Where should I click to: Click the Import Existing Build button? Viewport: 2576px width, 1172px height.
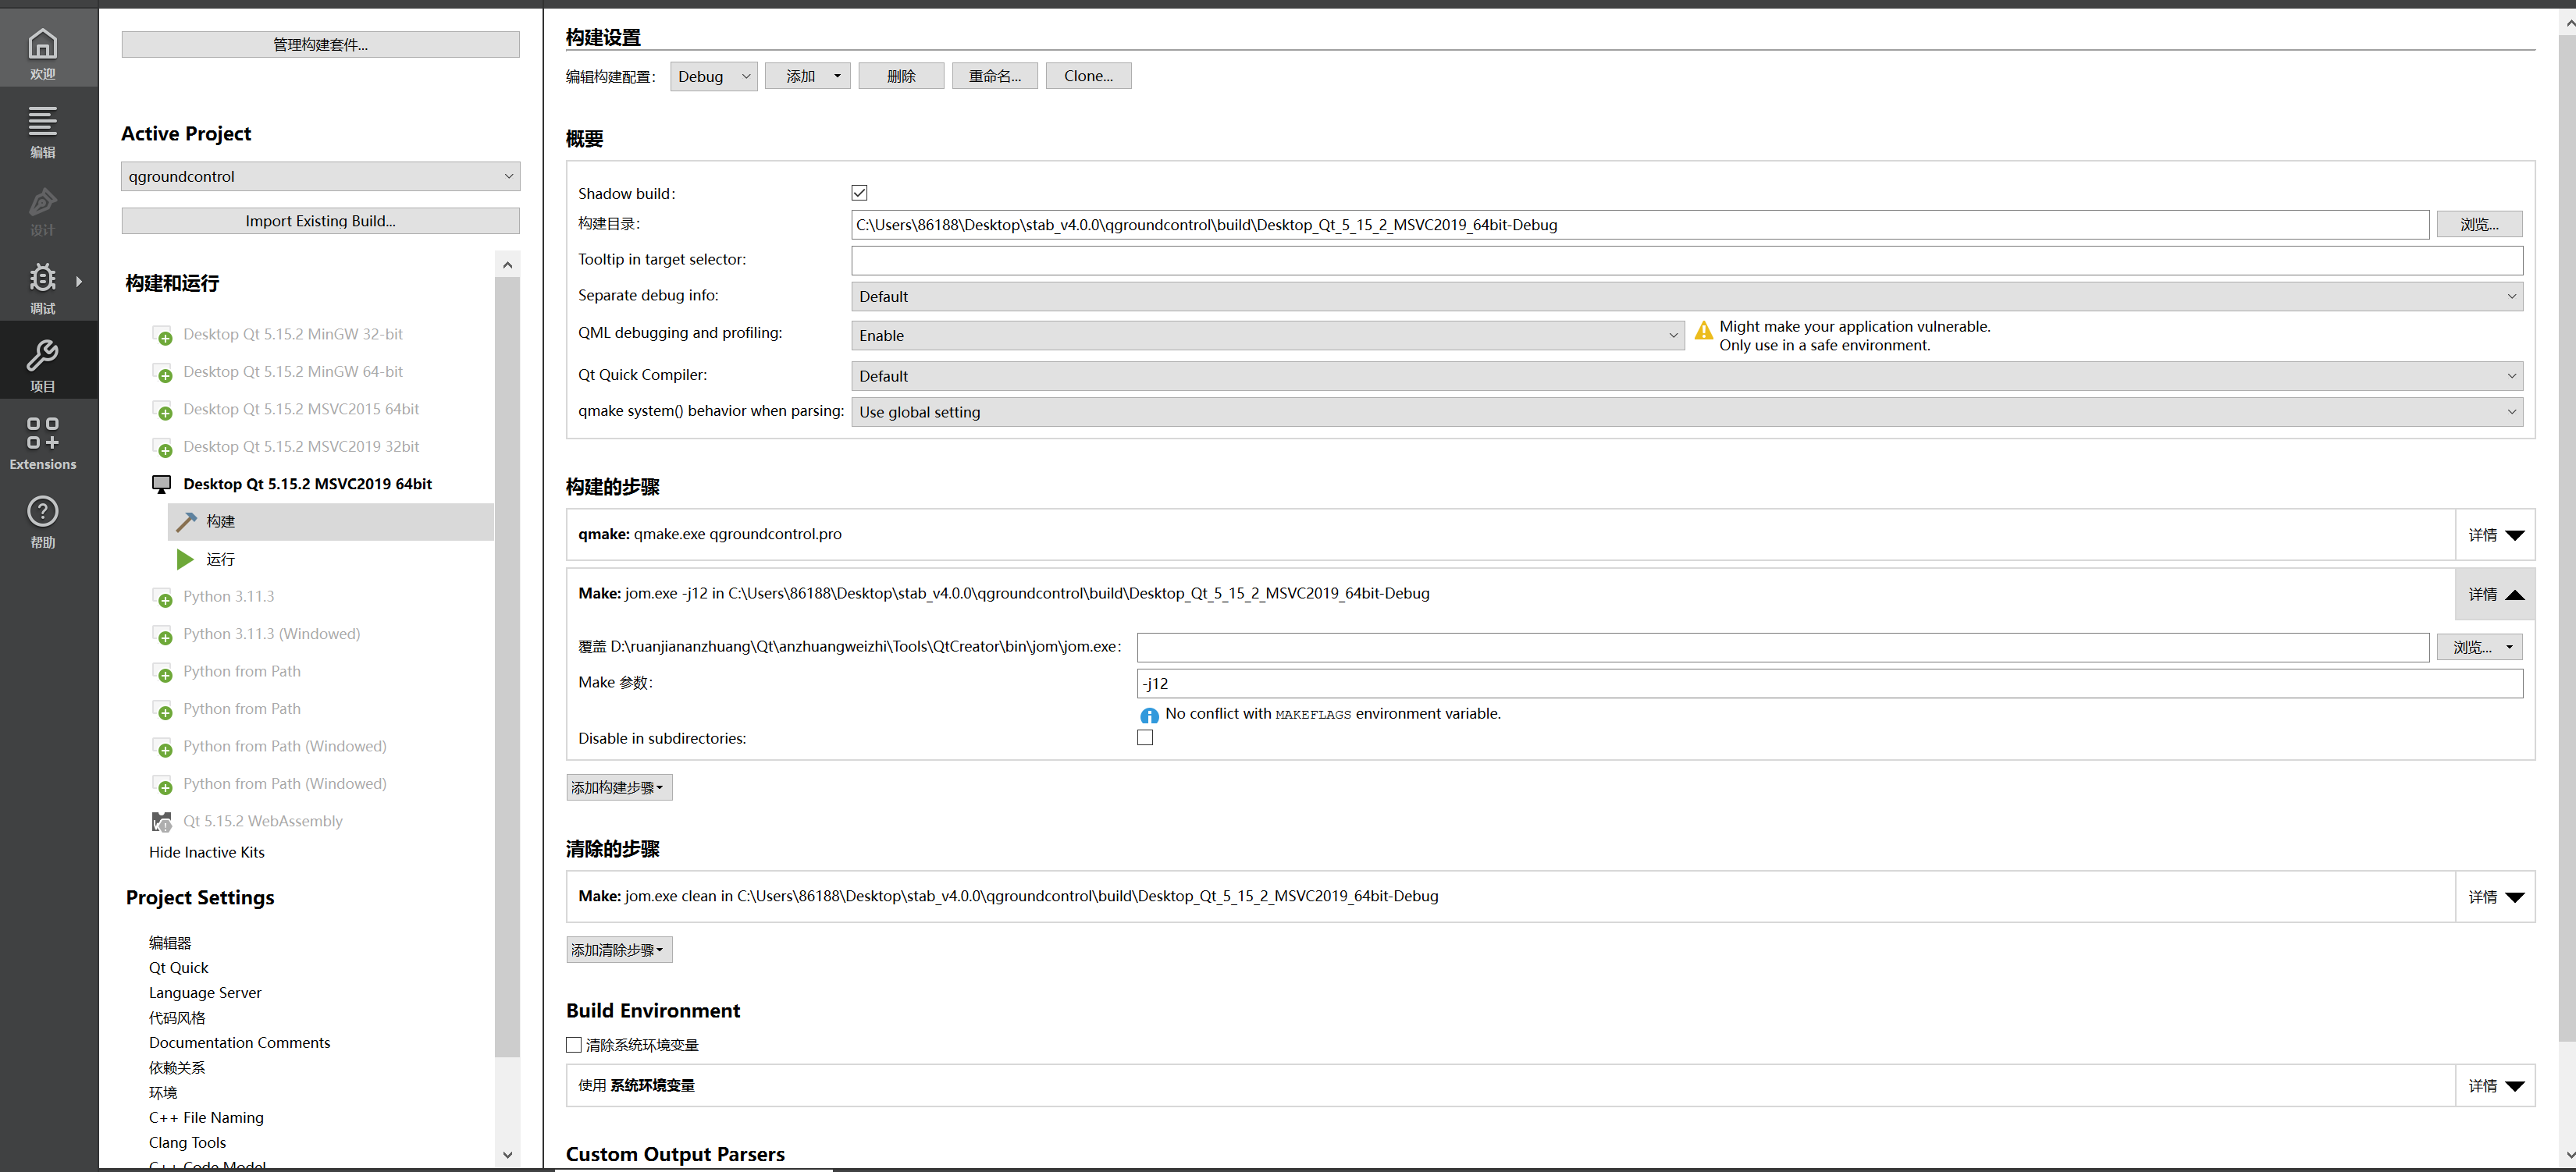(320, 221)
